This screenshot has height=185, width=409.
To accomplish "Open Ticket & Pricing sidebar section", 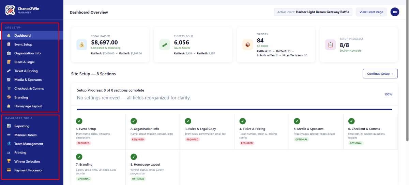I will (32, 71).
